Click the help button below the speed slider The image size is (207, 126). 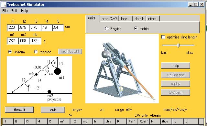coord(176,66)
